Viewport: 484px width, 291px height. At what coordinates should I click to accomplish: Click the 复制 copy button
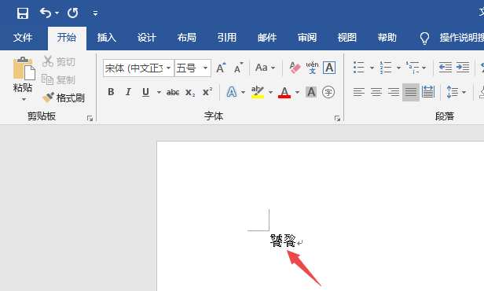(58, 79)
